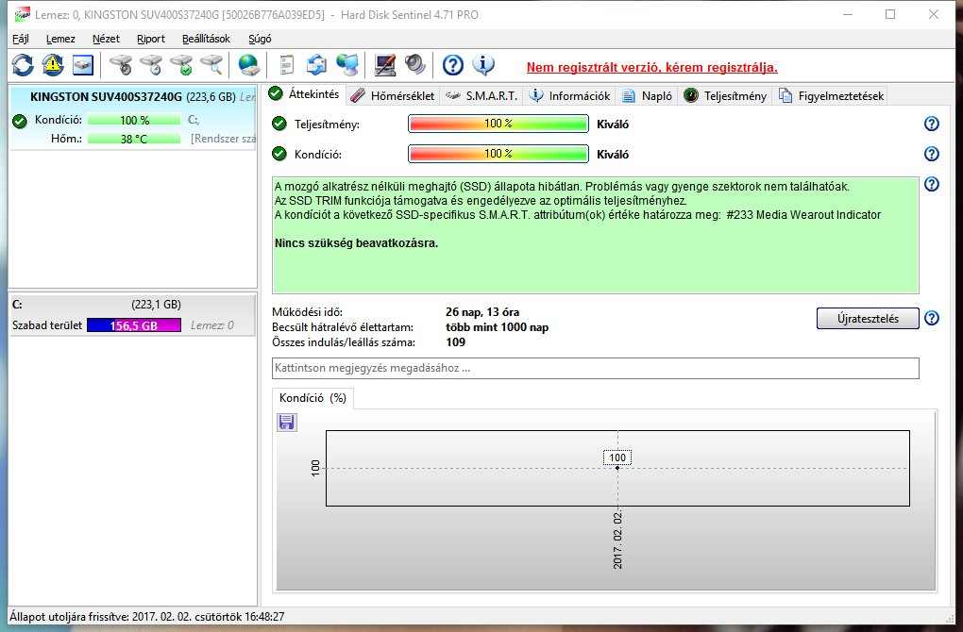
Task: Click the disk test with stethoscope icon
Action: click(121, 64)
